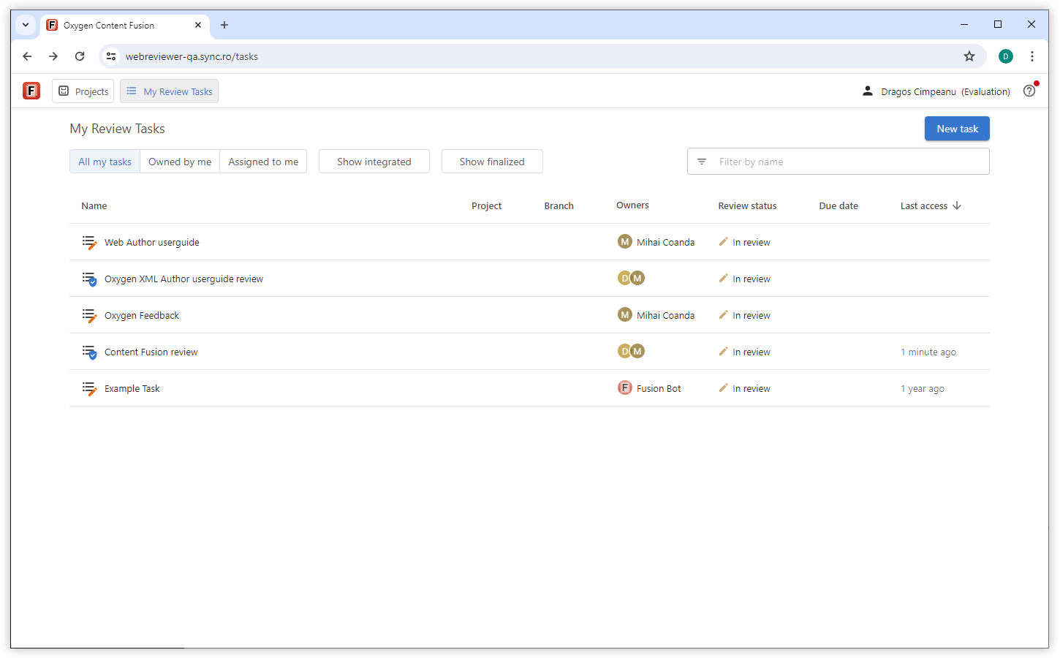Open the tab search dropdown arrow
This screenshot has height=658, width=1060.
coord(26,25)
